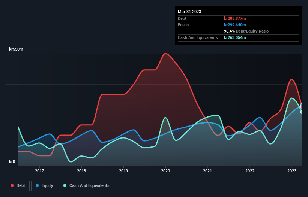Click the kr0 y-axis label

click(12, 161)
